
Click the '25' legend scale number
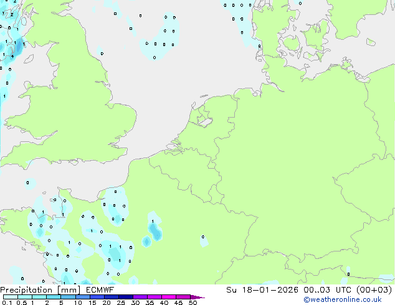coord(121,303)
